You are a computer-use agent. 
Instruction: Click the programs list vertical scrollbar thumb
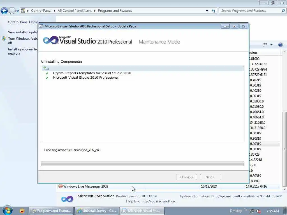pyautogui.click(x=284, y=149)
